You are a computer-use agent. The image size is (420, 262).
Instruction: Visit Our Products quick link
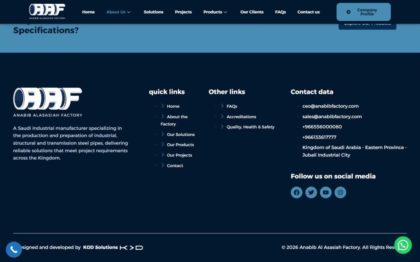[x=180, y=145]
